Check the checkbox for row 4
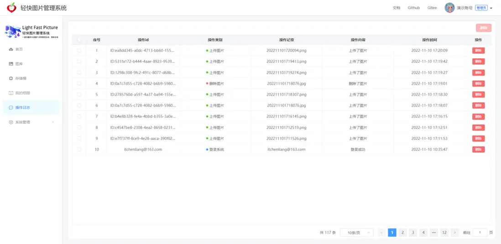This screenshot has height=244, width=501. coord(79,84)
